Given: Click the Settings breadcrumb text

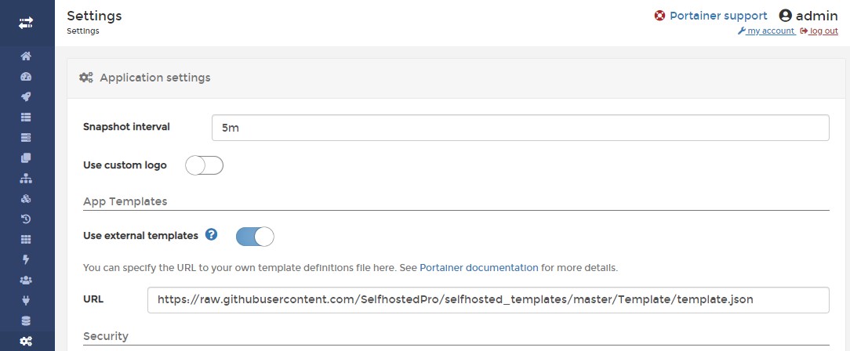Looking at the screenshot, I should [83, 31].
